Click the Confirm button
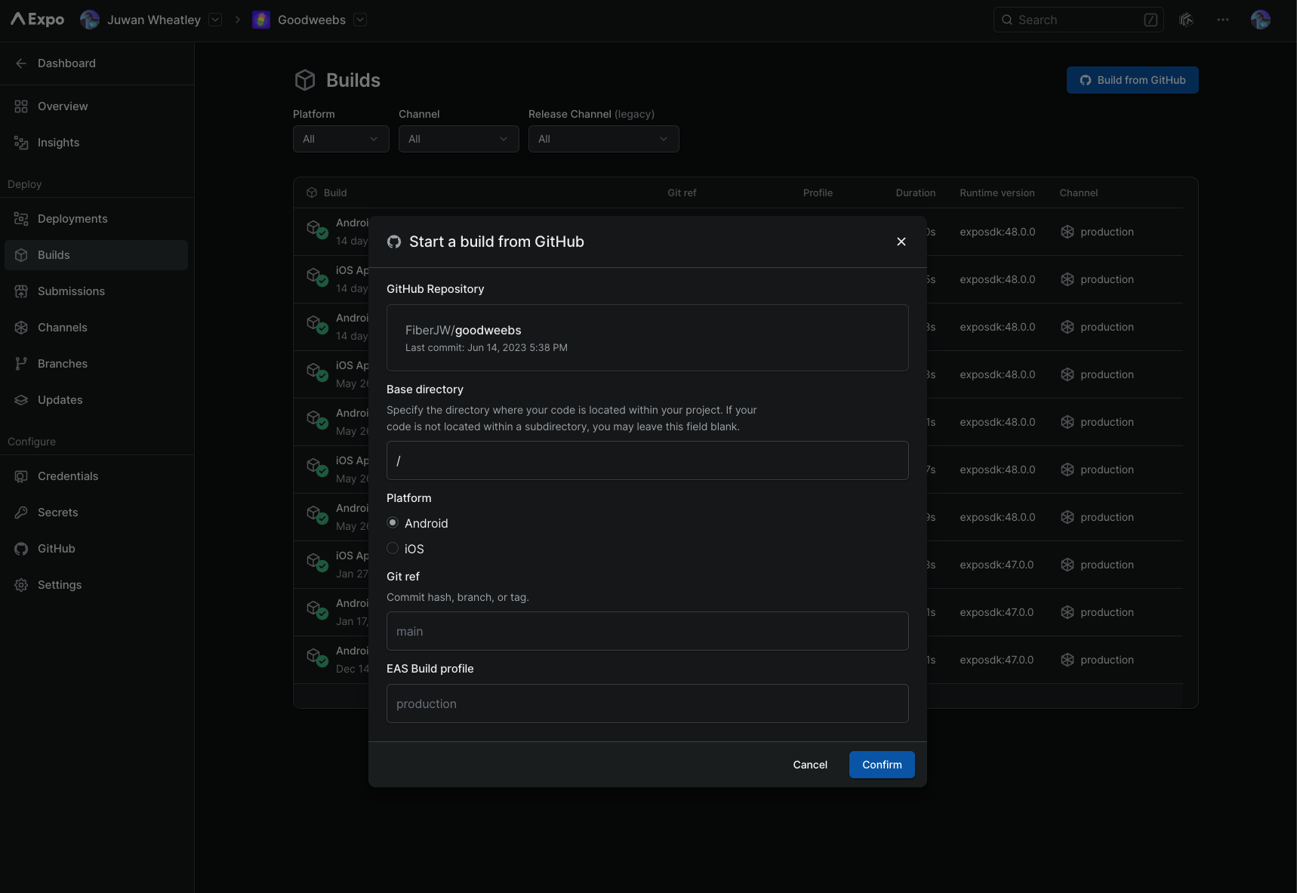This screenshot has height=893, width=1297. point(882,765)
